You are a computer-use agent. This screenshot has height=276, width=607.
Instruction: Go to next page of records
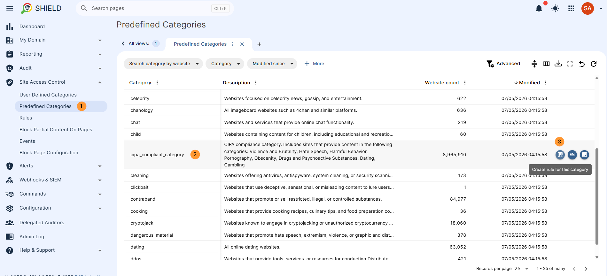[x=586, y=269]
